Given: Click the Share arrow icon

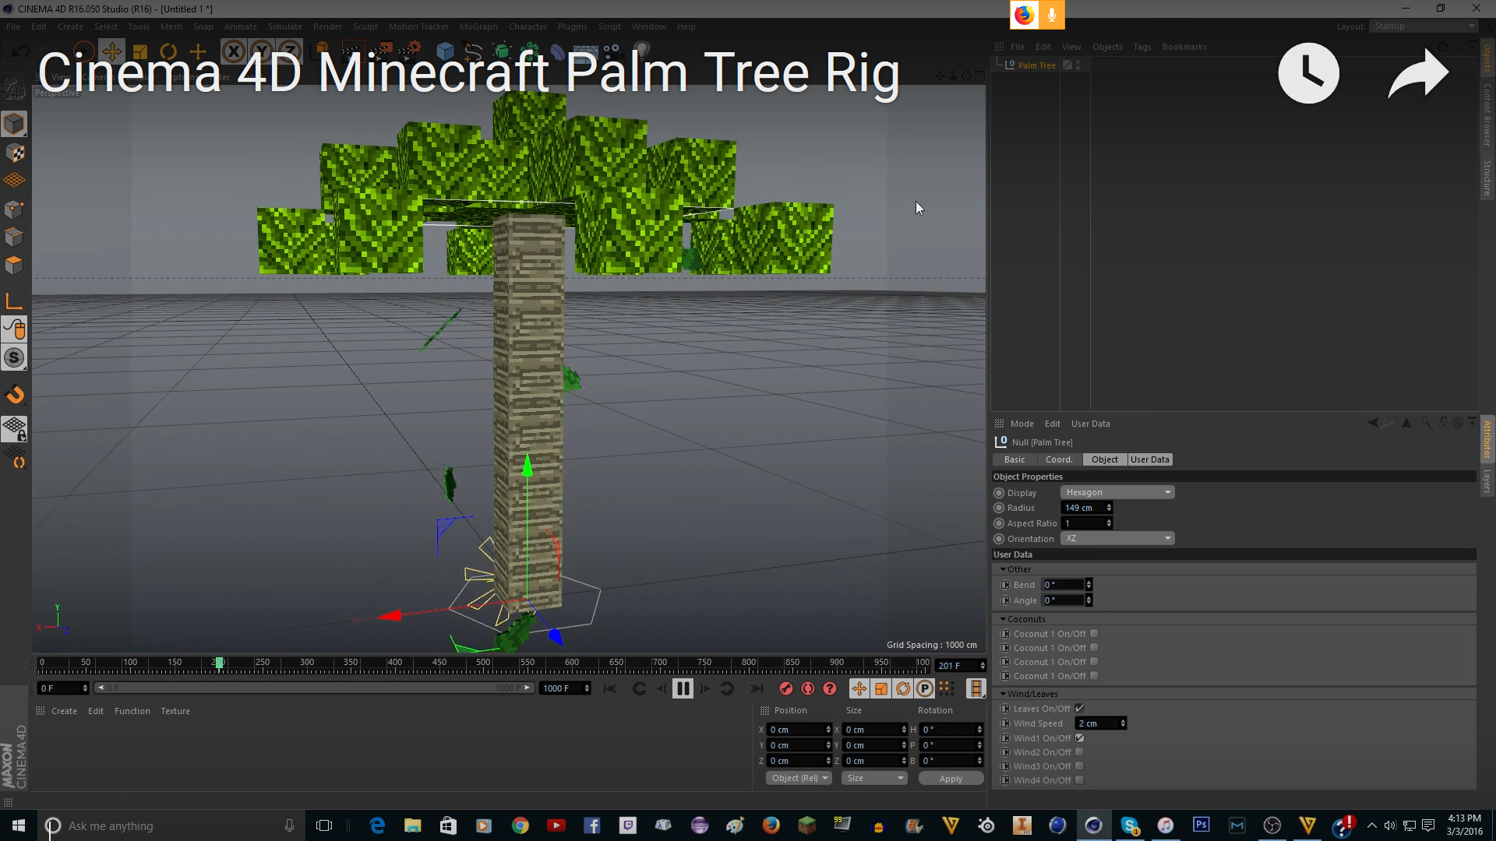Looking at the screenshot, I should click(1418, 72).
